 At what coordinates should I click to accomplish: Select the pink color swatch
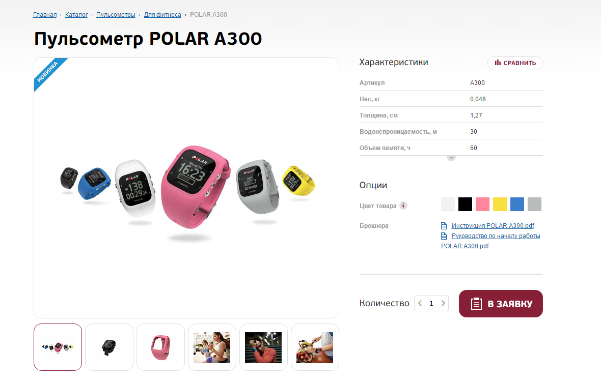pyautogui.click(x=482, y=204)
